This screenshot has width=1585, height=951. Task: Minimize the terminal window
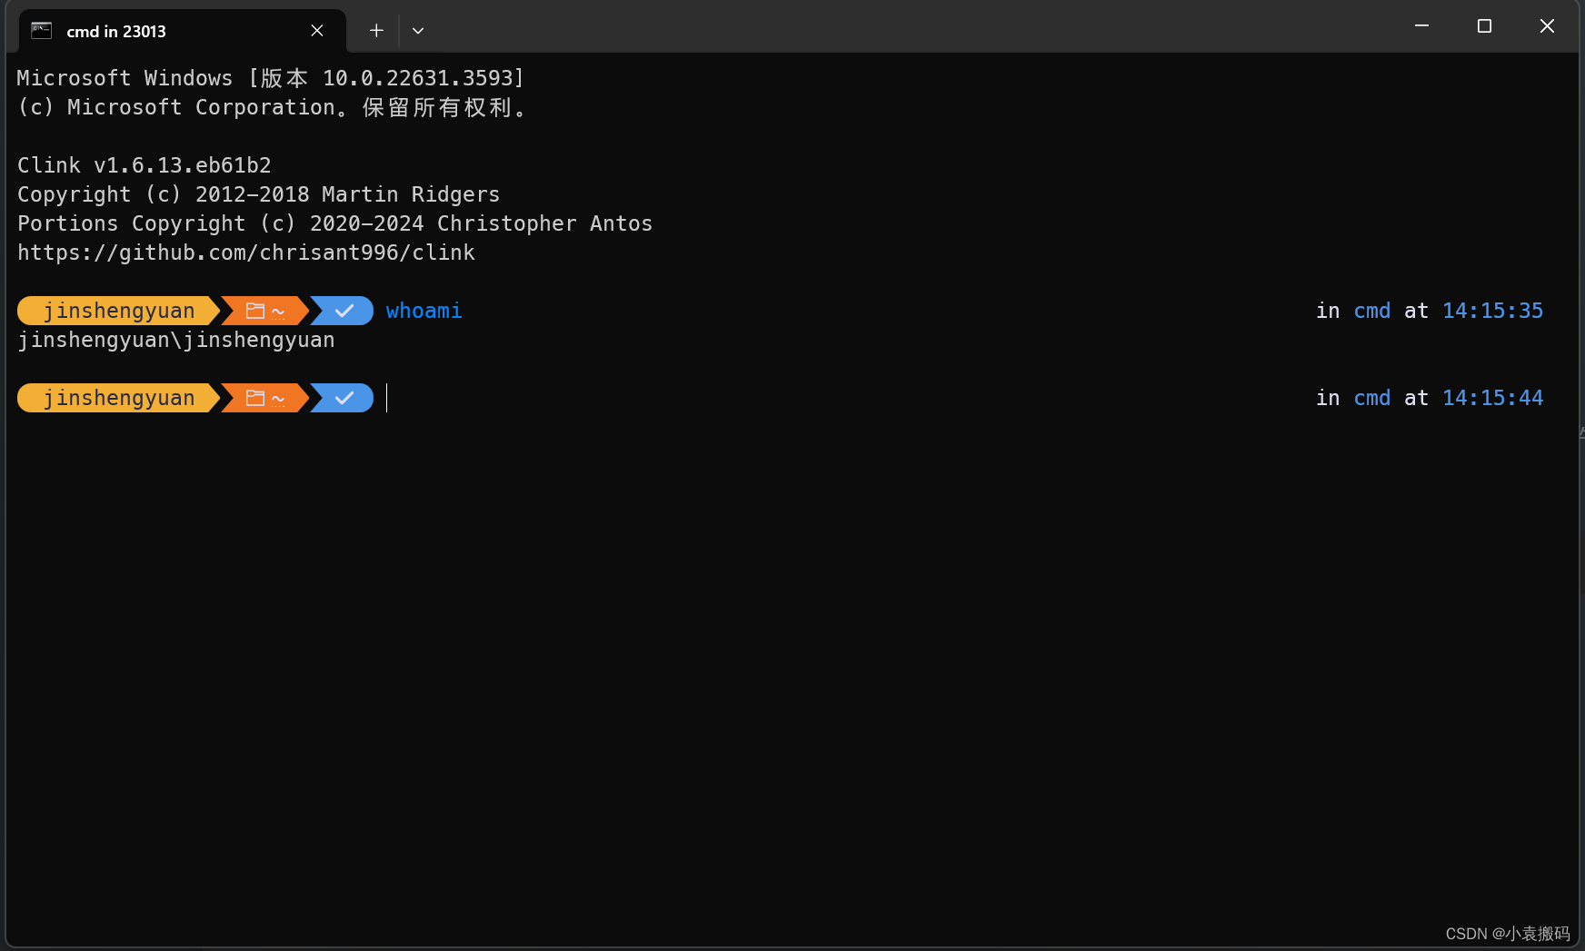tap(1421, 26)
